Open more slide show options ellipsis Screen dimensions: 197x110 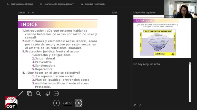click(x=56, y=93)
